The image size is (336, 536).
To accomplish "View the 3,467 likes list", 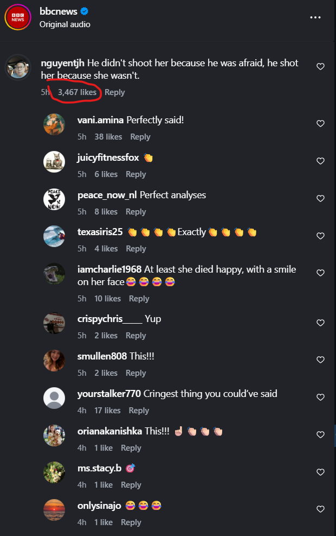I will 77,92.
